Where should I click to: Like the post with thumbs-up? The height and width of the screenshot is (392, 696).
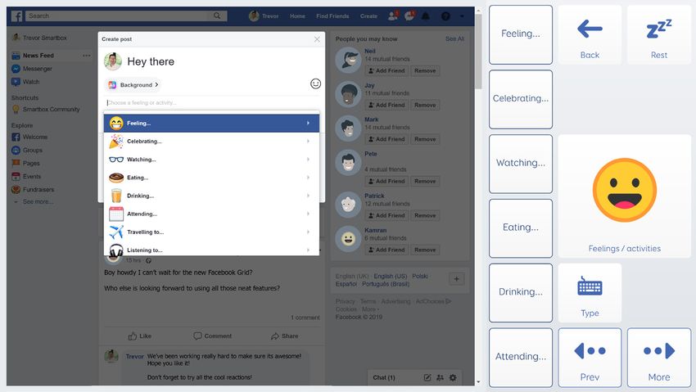pos(140,336)
